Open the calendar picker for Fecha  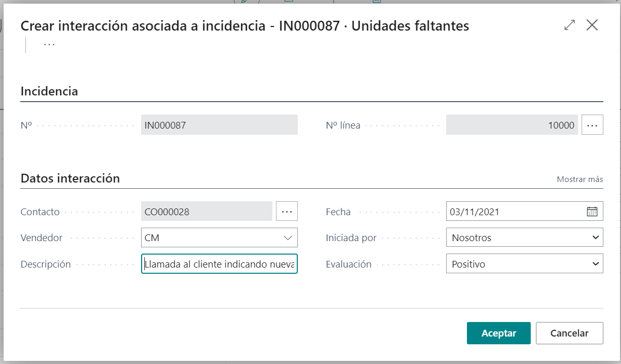(592, 212)
